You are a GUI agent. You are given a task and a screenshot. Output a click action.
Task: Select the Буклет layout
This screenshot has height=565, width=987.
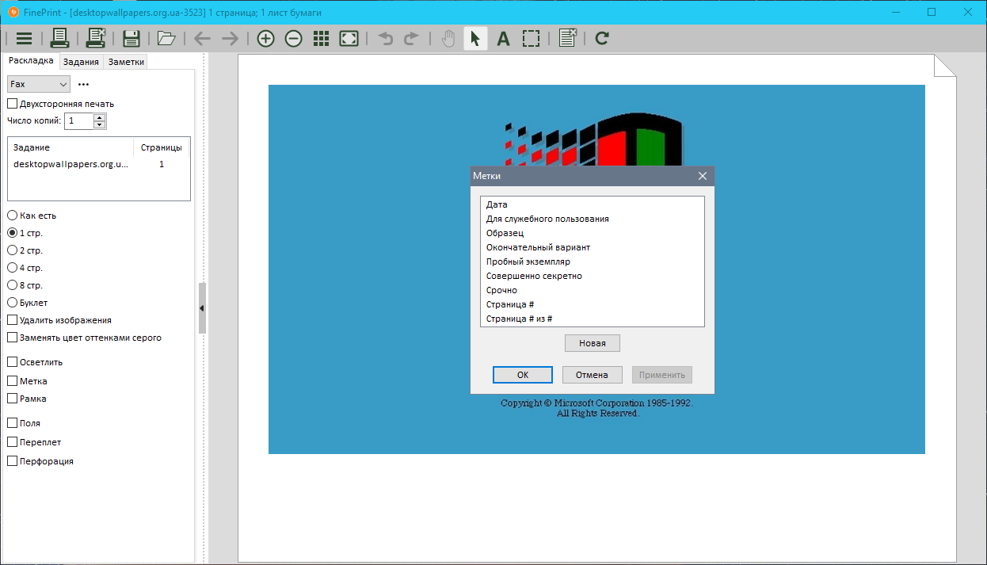coord(28,303)
